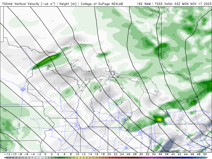The width and height of the screenshot is (212, 159).
Task: Click the "16" colorbar label
Action: coord(96,154)
